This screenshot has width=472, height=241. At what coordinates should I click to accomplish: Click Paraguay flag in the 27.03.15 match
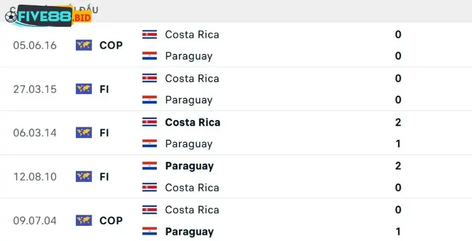pyautogui.click(x=149, y=100)
